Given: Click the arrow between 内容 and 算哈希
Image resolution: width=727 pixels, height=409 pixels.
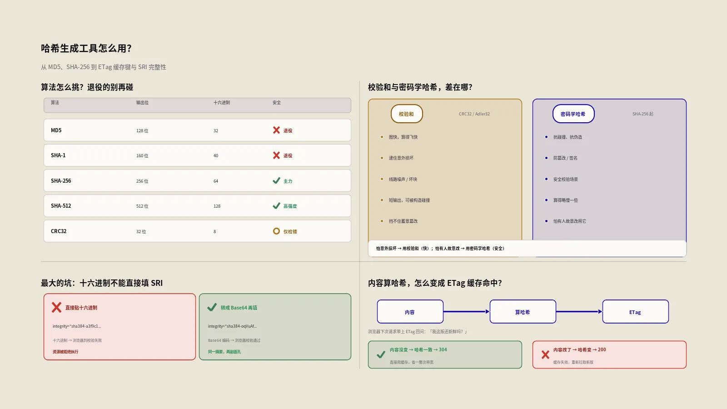Looking at the screenshot, I should 467,312.
